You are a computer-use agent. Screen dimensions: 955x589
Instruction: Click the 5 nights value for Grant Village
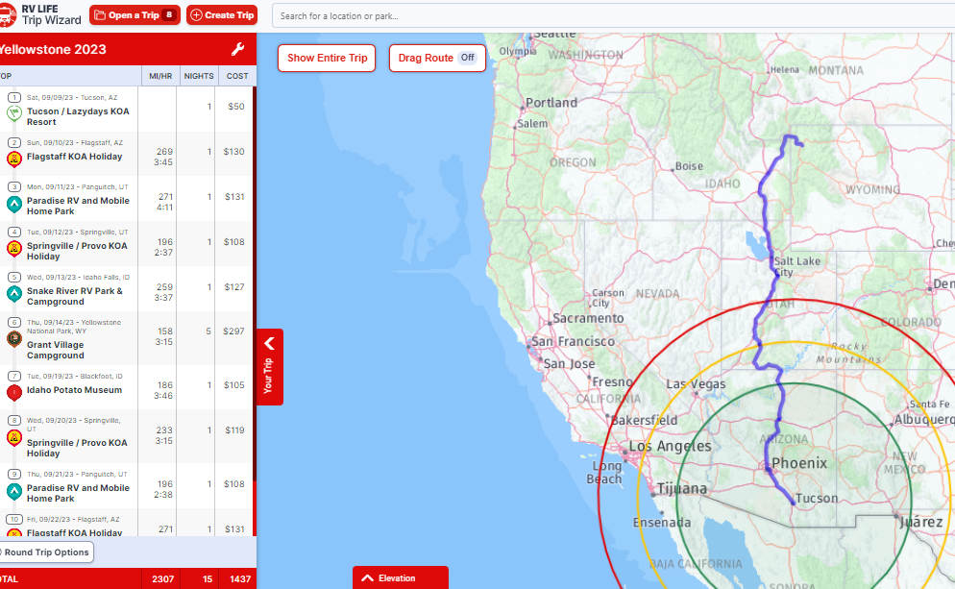click(x=208, y=331)
